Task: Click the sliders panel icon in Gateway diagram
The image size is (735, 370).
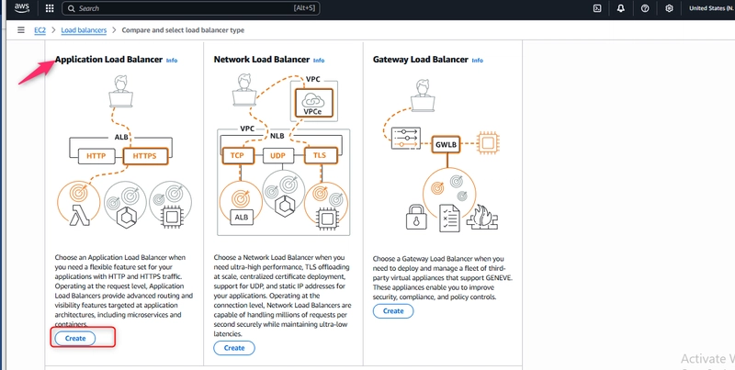Action: [x=406, y=138]
